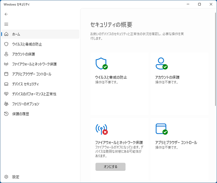Open アプリとブラウザー コントロール in sidebar

pos(40,74)
